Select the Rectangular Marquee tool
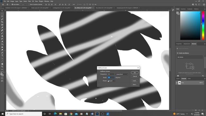Image resolution: width=206 pixels, height=116 pixels. click(2, 14)
